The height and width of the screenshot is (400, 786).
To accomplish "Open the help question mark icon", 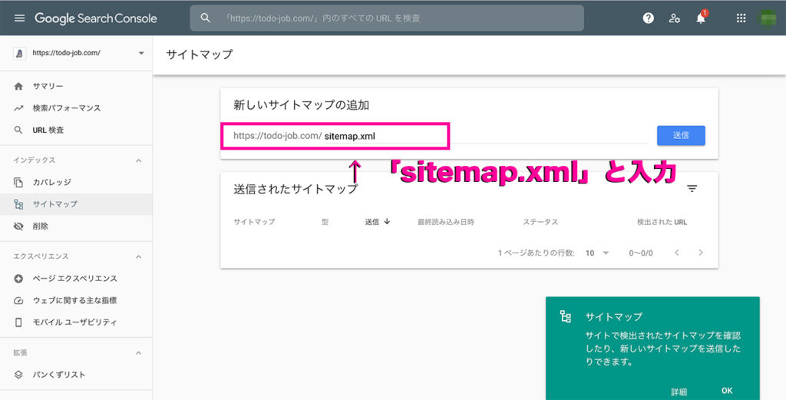I will [x=648, y=18].
